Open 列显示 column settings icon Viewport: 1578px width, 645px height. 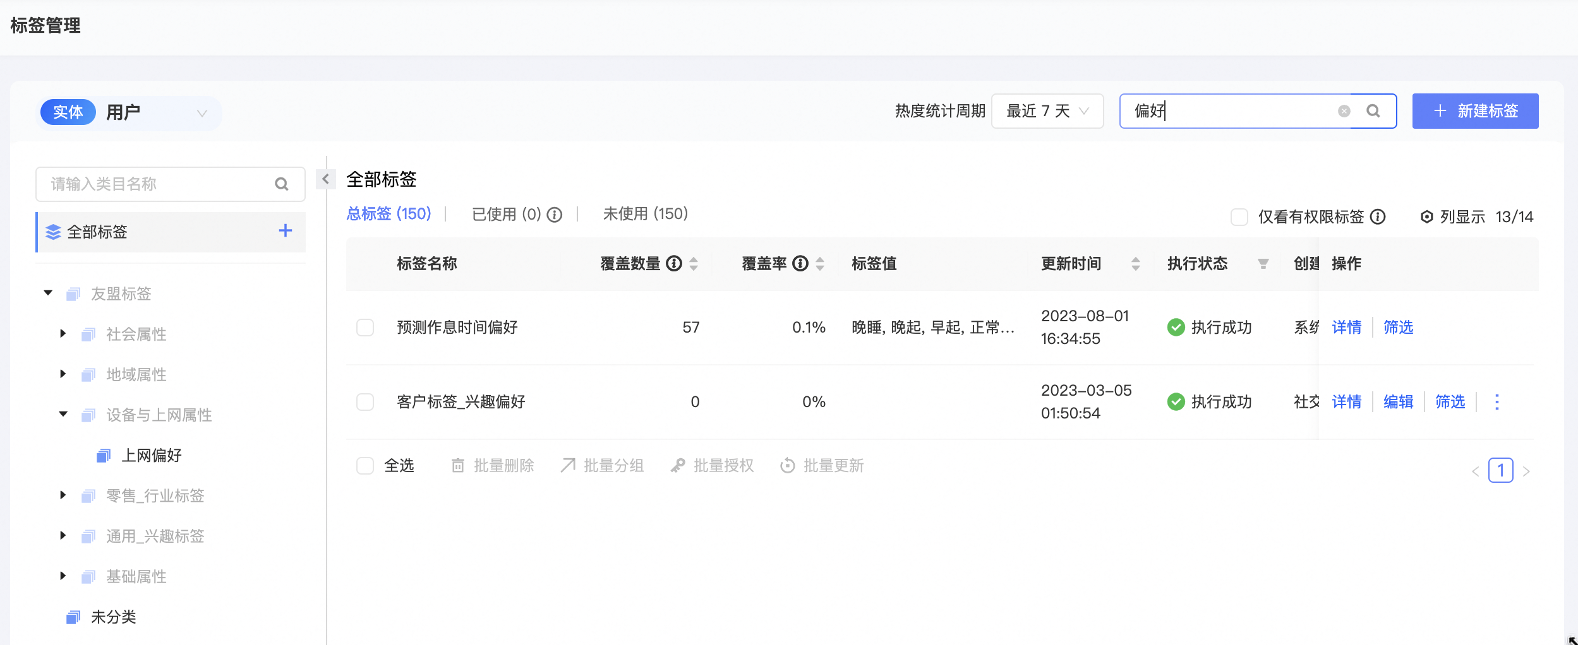(x=1426, y=216)
